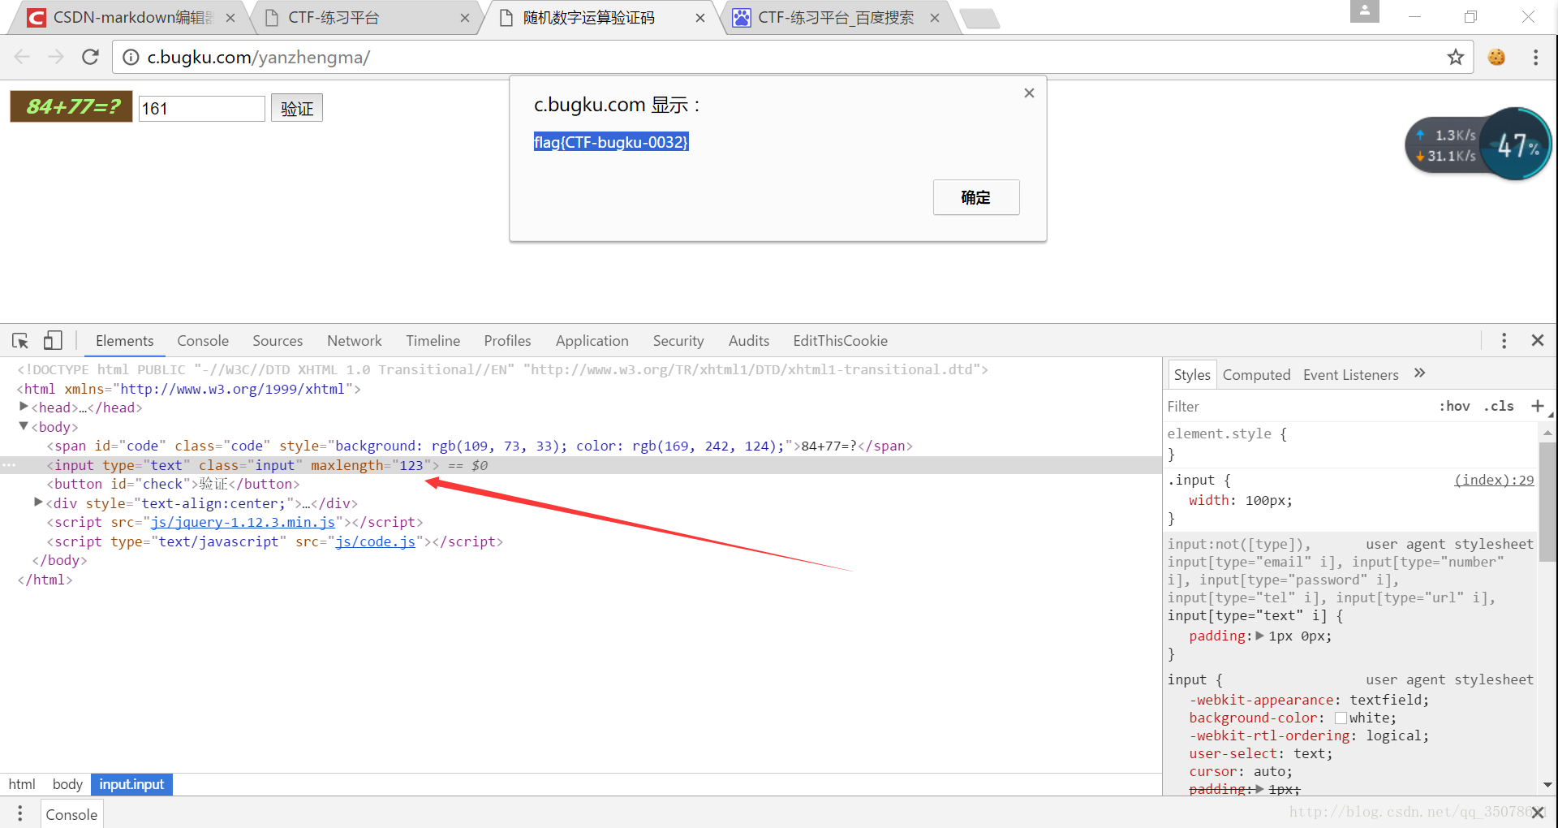Toggle the :hov element state panel
The image size is (1558, 828).
tap(1454, 406)
